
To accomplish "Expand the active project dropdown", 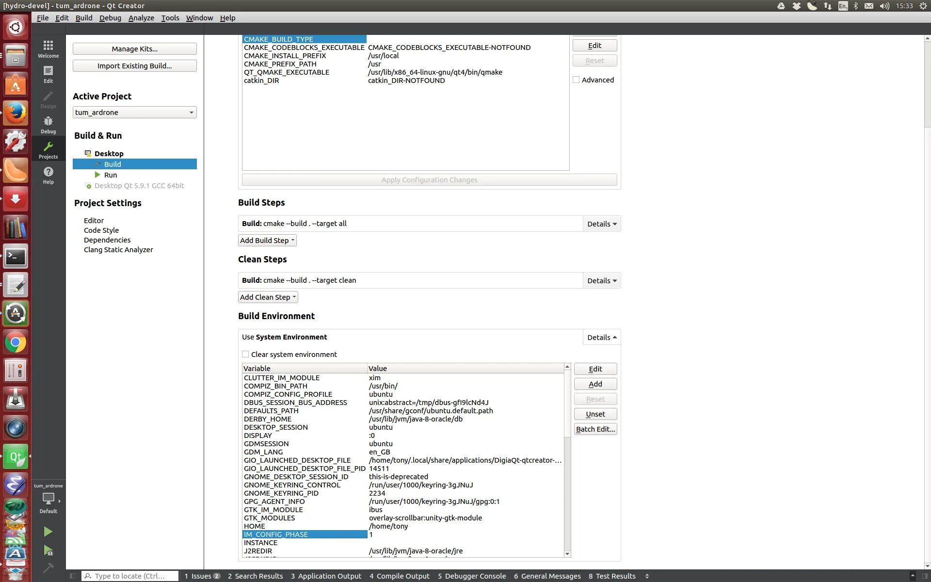I will tap(191, 112).
